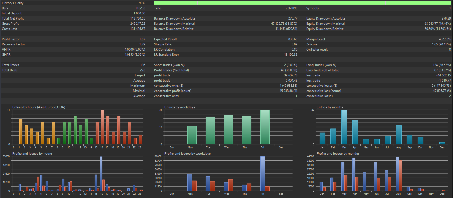This screenshot has height=198, width=453.
Task: Select the Equity Drawdown Absolute value 278.29
Action: pos(446,18)
